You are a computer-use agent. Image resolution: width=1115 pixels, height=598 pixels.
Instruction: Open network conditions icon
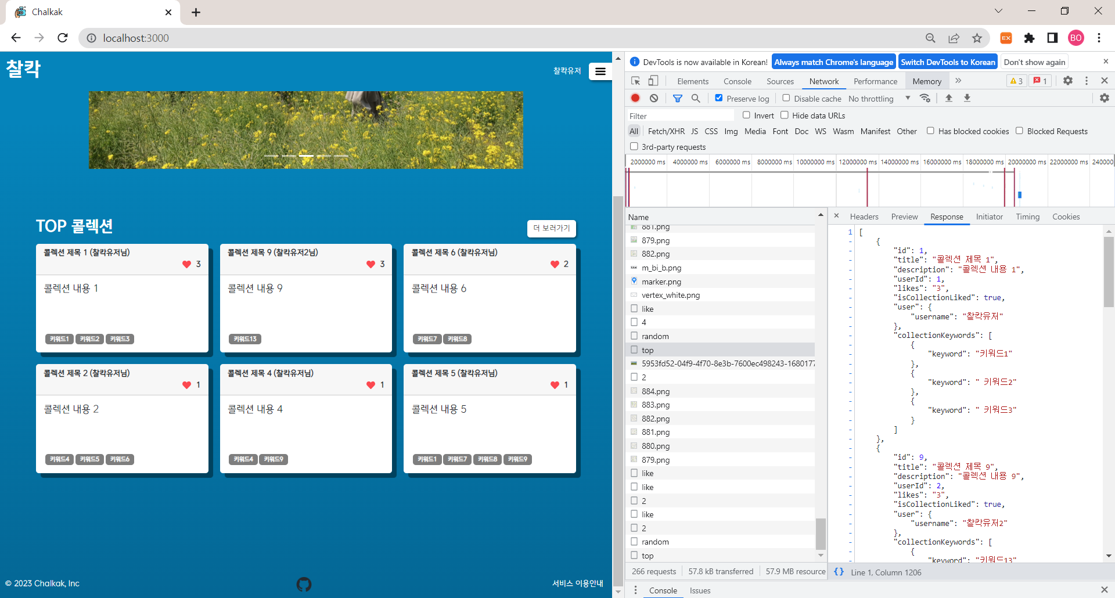tap(925, 98)
